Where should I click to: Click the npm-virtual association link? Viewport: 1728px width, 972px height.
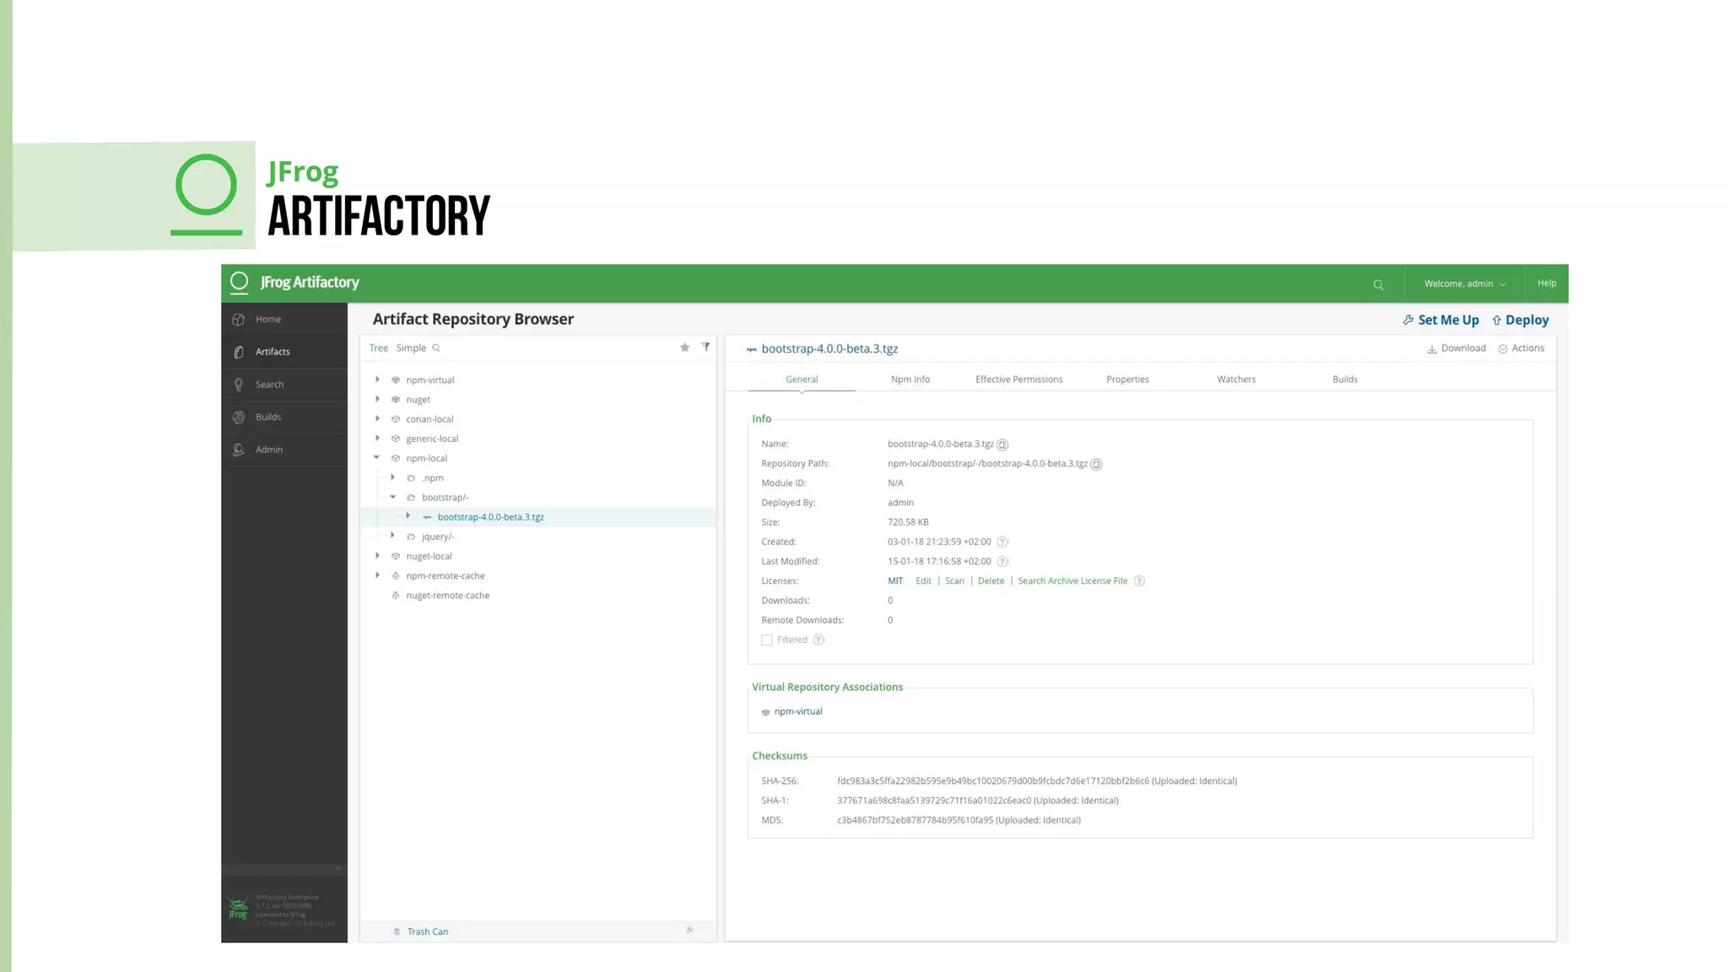pos(797,711)
